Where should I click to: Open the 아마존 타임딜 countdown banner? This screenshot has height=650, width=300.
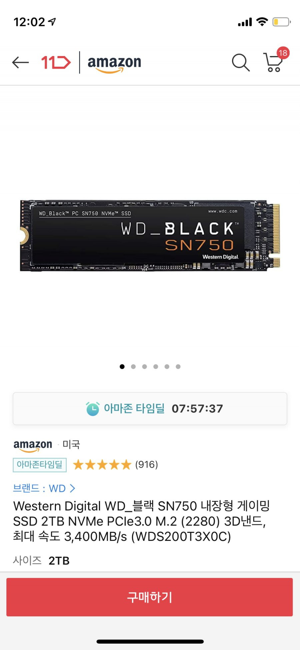(x=150, y=409)
